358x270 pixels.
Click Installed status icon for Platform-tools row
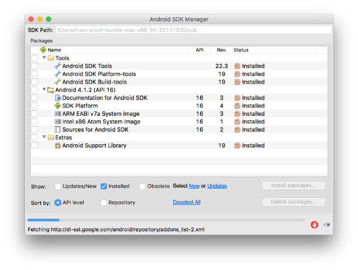pyautogui.click(x=238, y=74)
